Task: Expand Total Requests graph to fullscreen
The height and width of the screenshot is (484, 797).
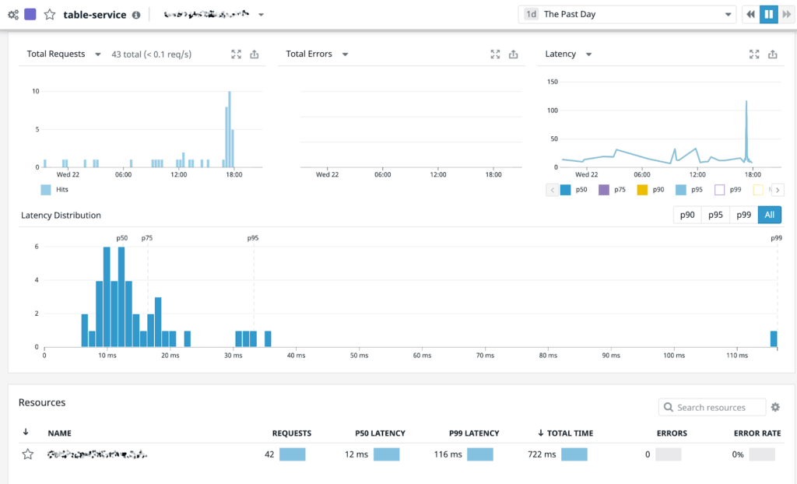Action: (236, 54)
